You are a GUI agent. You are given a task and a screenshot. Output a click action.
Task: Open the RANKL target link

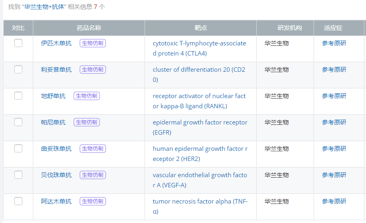coord(199,101)
